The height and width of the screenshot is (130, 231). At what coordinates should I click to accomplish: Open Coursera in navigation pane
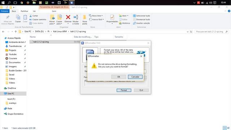point(13,58)
